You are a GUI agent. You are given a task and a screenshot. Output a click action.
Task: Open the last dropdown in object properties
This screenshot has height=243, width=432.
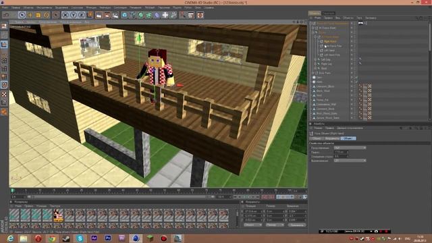coord(350,161)
